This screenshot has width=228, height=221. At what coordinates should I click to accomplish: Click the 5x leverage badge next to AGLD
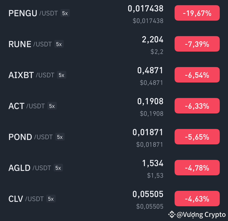tap(58, 168)
